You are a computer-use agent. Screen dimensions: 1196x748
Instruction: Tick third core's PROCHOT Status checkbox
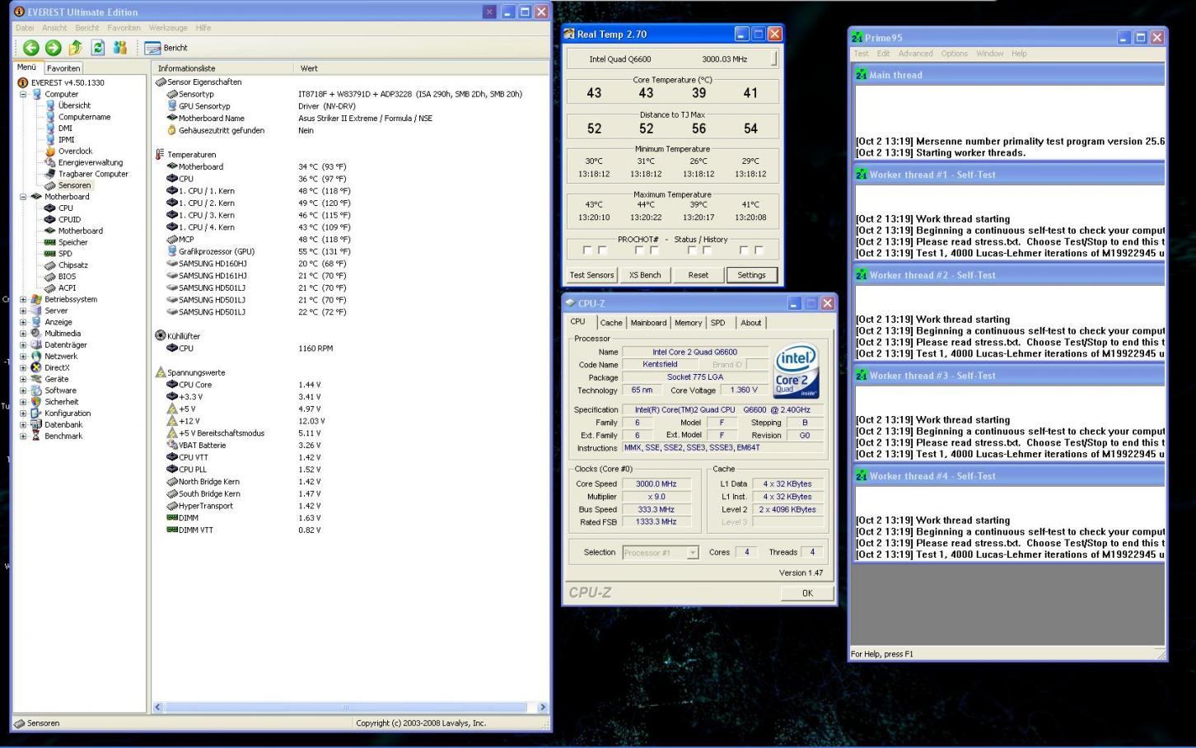[x=692, y=250]
